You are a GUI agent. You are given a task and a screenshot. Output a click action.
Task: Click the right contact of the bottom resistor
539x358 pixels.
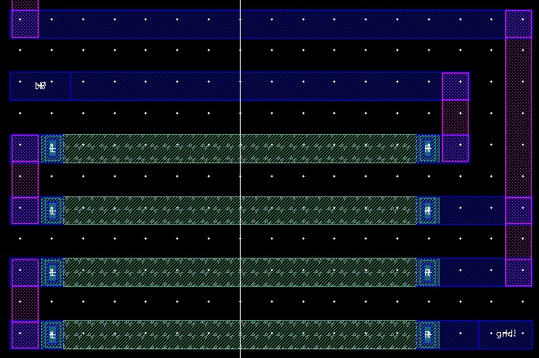[x=428, y=334]
